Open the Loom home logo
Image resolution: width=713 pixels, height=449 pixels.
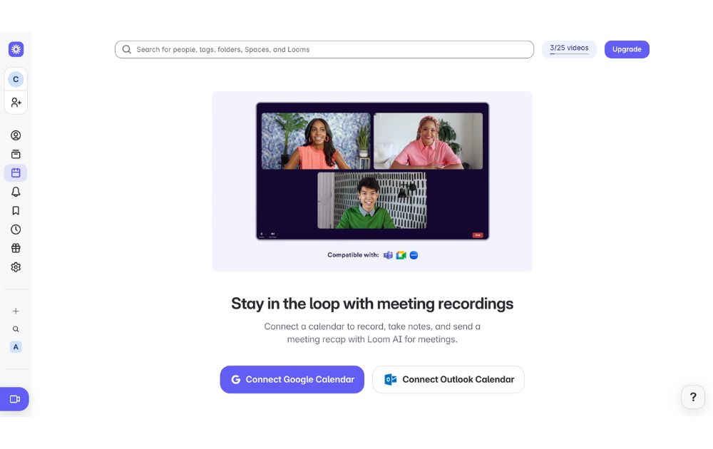[x=16, y=49]
